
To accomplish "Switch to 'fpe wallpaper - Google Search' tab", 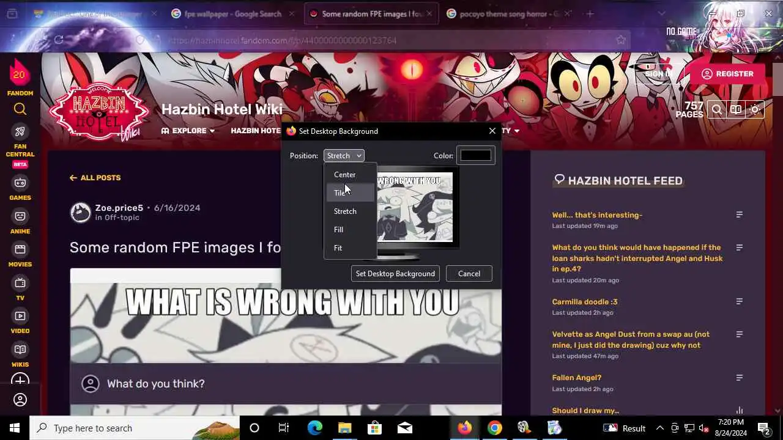I will [234, 13].
